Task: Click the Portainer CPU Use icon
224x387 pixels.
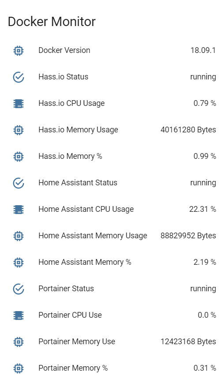Action: tap(19, 315)
